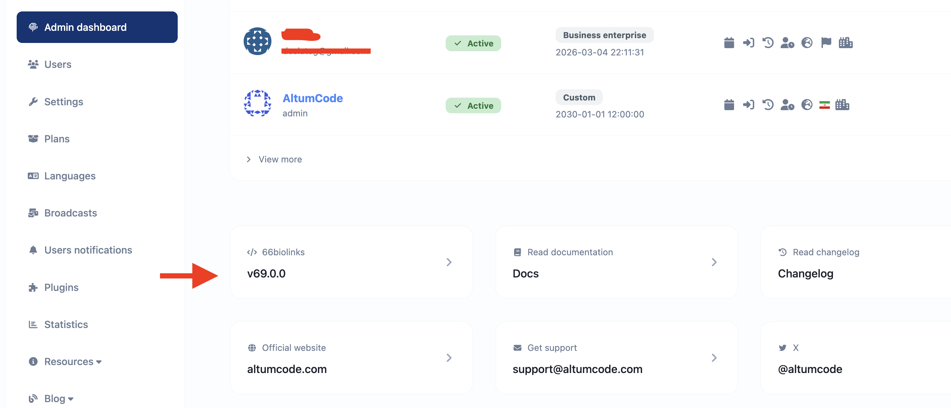Open the X @altumcode card
Image resolution: width=951 pixels, height=408 pixels.
click(x=856, y=357)
